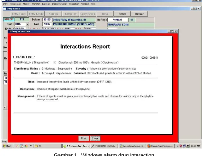Click the field 11 next to NoPeg

132,20
